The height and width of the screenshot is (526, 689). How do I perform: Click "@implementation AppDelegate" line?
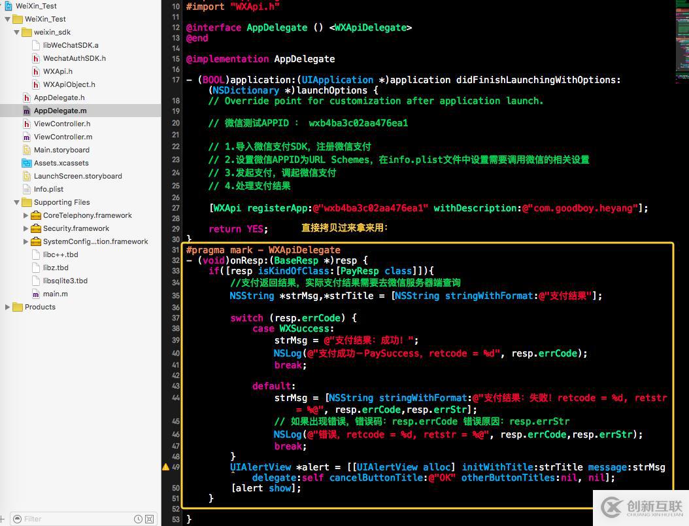tap(261, 60)
